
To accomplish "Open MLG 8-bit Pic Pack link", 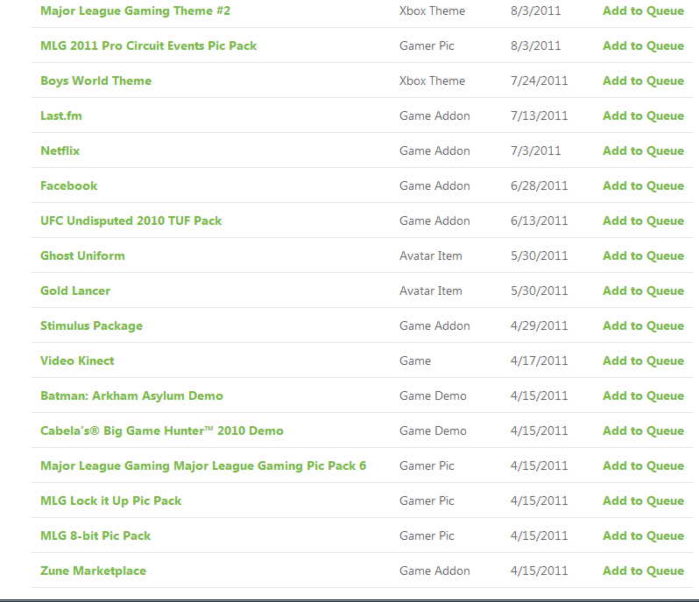I will (x=95, y=535).
